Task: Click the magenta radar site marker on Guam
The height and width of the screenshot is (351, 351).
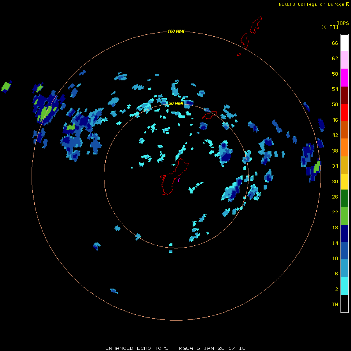Action: click(x=179, y=180)
